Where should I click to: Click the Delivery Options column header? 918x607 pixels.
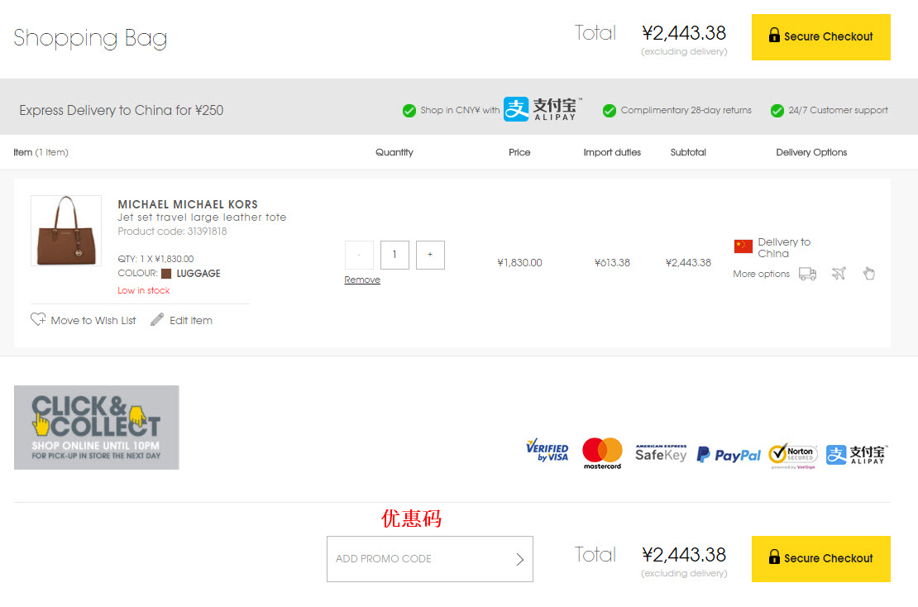pos(811,152)
